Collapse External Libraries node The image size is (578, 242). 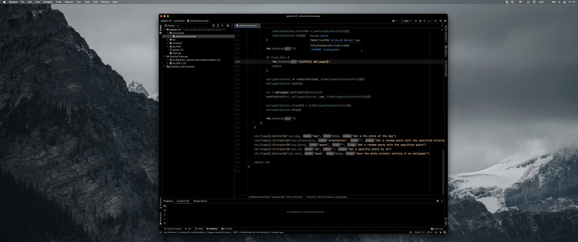pos(164,56)
